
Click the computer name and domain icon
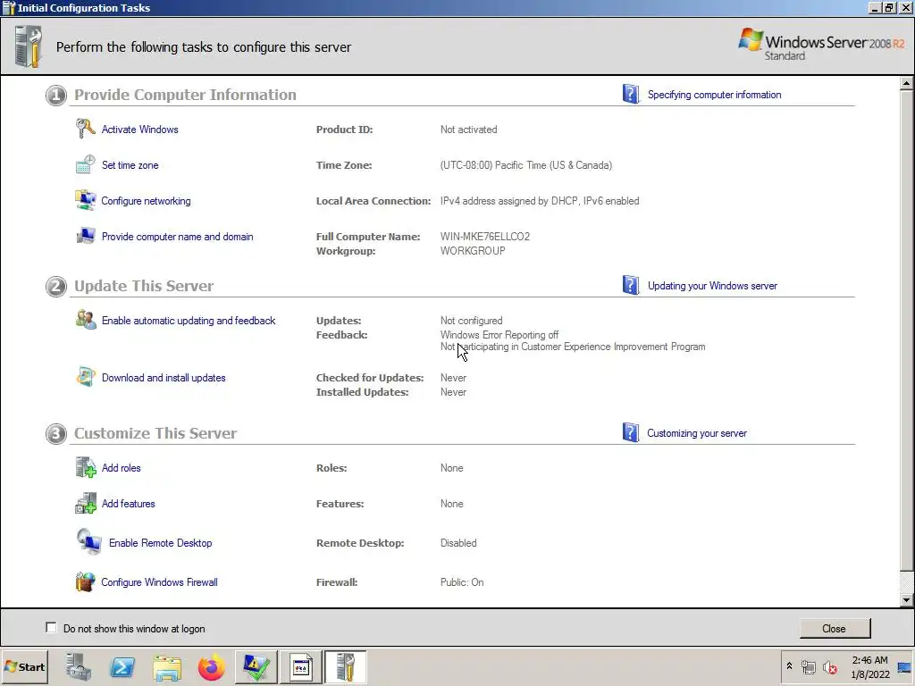tap(86, 236)
